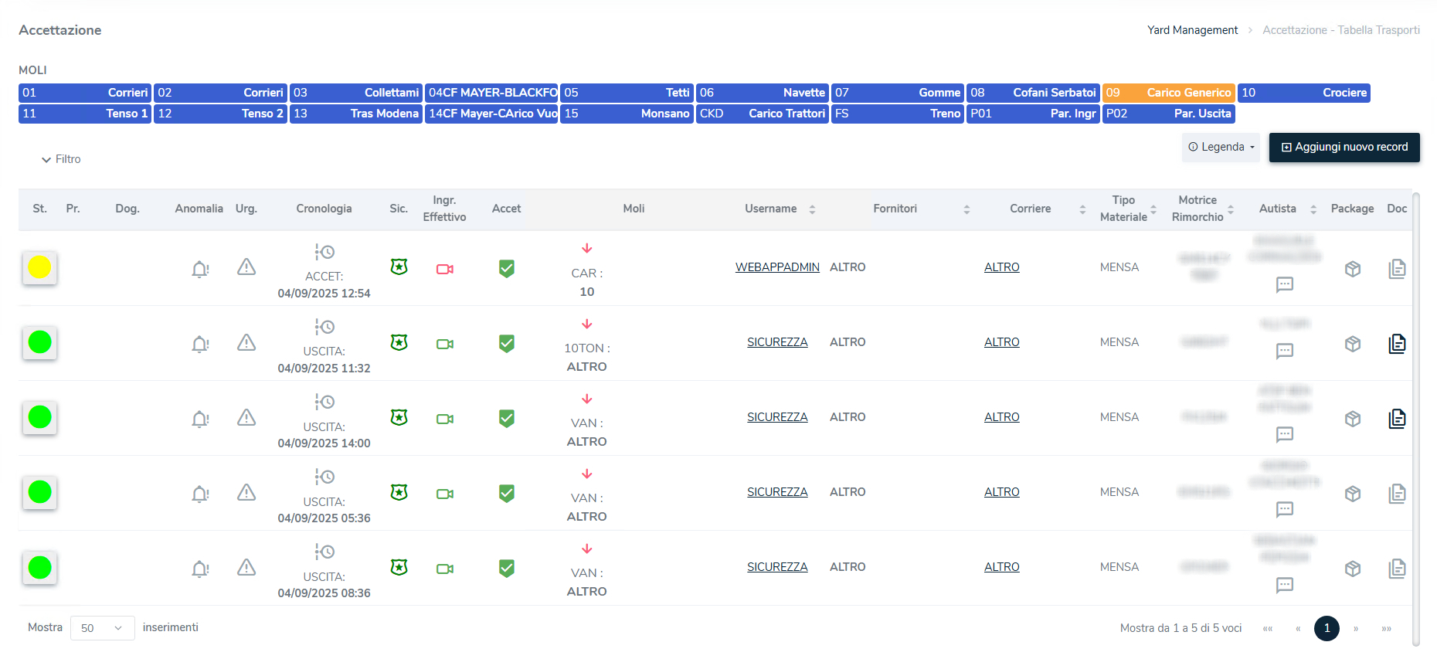Open the history clock icon in third row

pos(324,402)
